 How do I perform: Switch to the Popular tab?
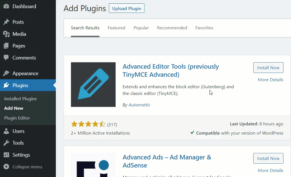[x=141, y=28]
